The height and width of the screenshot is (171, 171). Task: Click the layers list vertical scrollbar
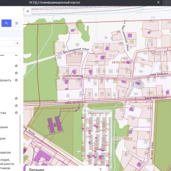[20, 139]
